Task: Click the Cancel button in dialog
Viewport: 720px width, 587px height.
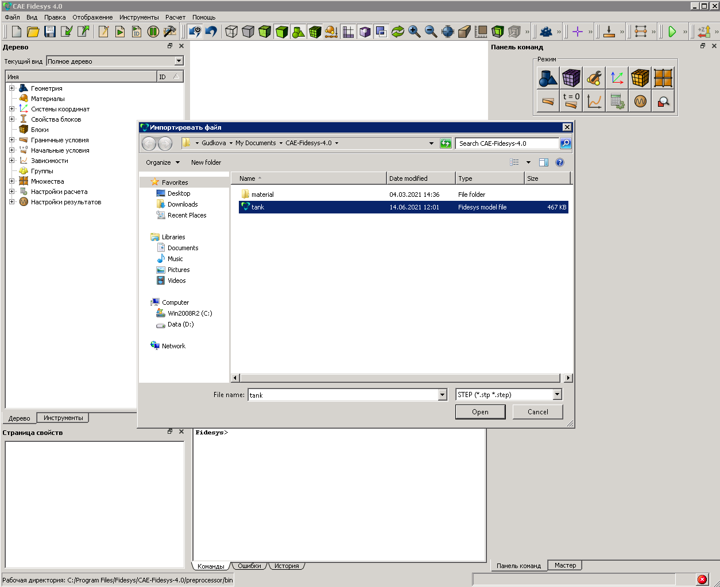Action: pos(538,412)
